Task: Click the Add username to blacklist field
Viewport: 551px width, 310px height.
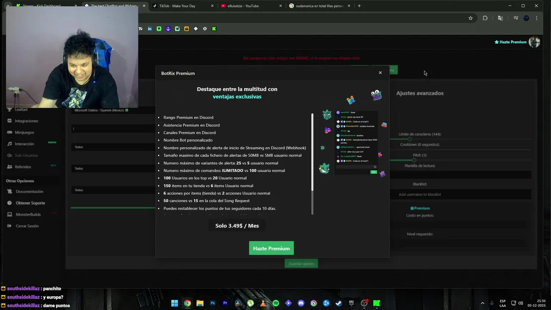Action: point(461,195)
